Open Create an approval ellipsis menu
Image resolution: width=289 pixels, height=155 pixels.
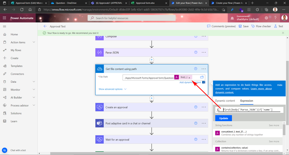204,107
